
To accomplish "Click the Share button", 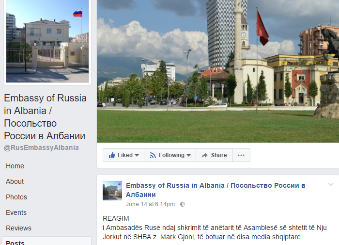I will pos(214,155).
